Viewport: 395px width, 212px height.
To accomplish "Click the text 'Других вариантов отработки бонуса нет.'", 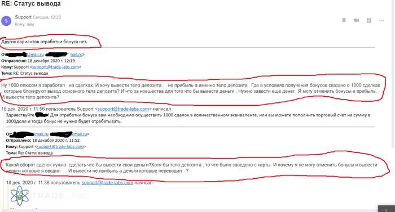I will tap(45, 42).
